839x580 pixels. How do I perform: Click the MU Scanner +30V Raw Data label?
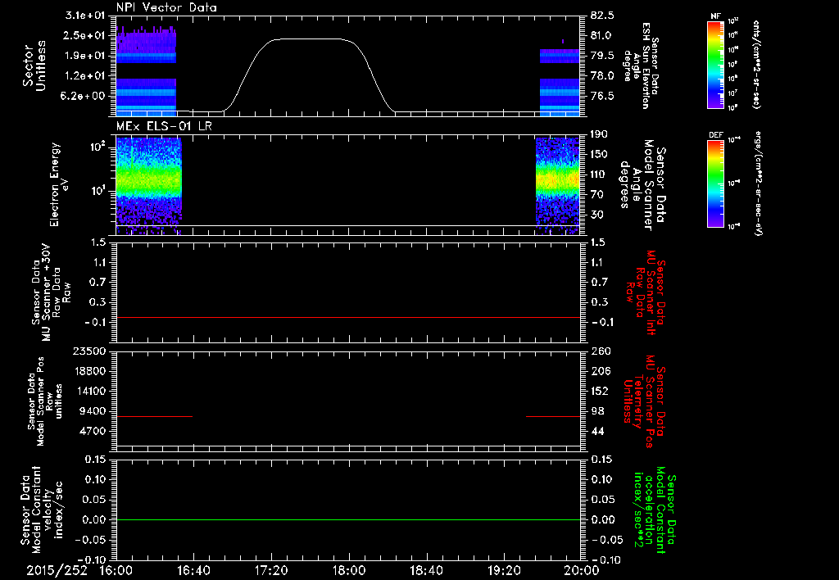pyautogui.click(x=52, y=293)
